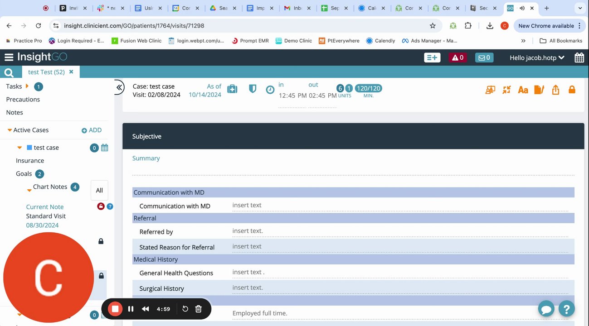This screenshot has width=589, height=326.
Task: Click the orange Aa text size icon
Action: 523,90
